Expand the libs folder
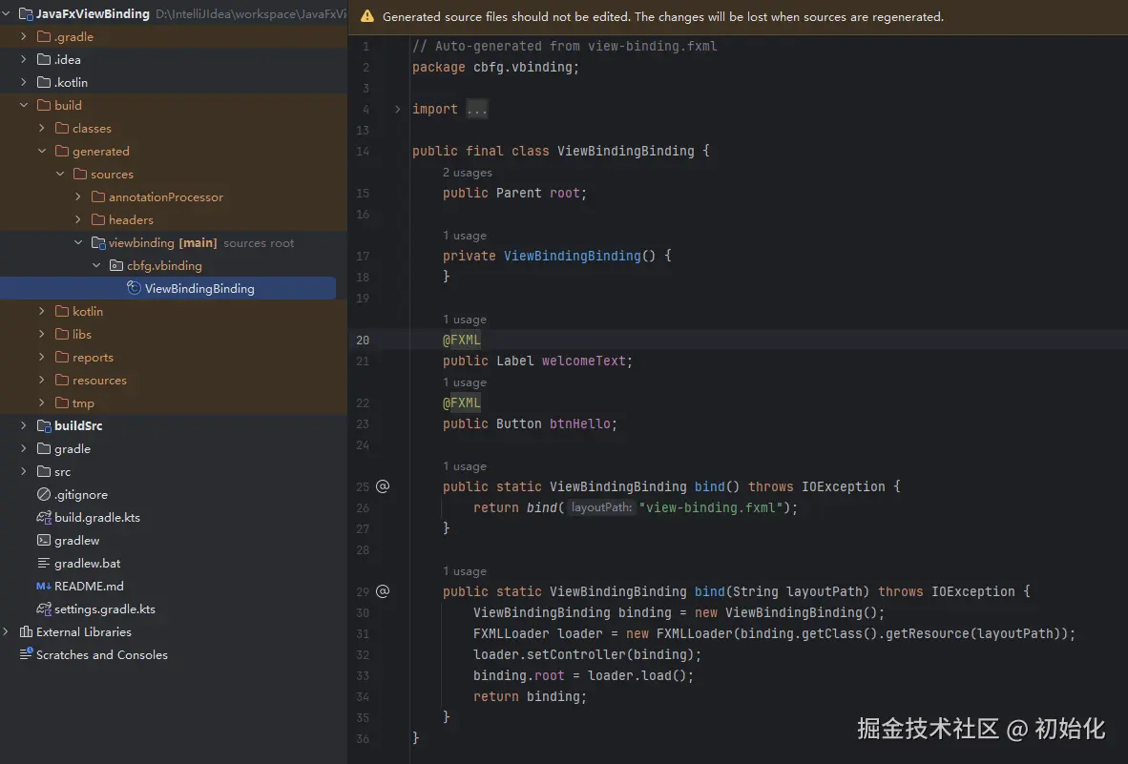 click(x=42, y=334)
